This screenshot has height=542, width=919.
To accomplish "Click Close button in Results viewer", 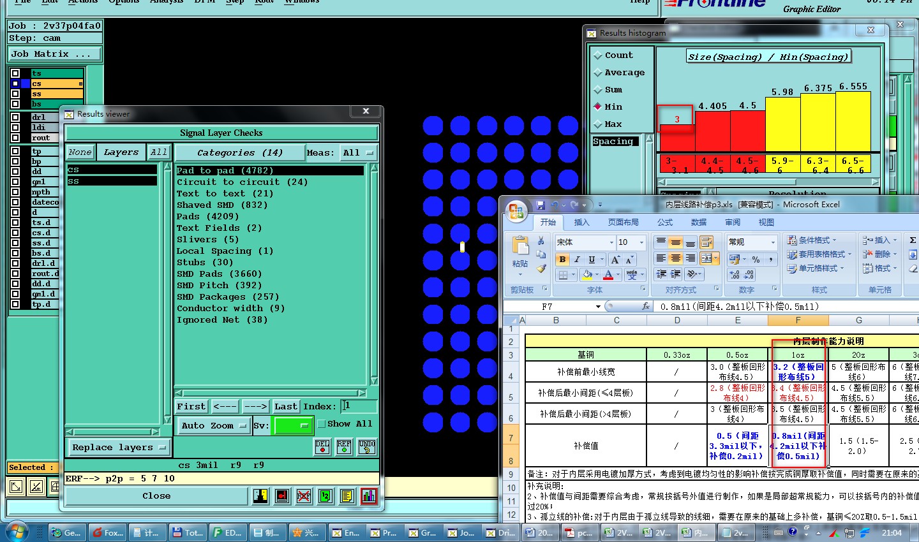I will (x=156, y=496).
